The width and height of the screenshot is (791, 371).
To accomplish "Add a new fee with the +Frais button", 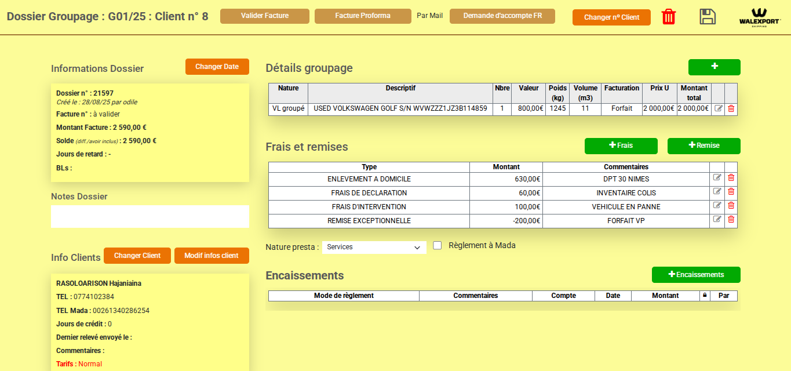I will coord(621,146).
